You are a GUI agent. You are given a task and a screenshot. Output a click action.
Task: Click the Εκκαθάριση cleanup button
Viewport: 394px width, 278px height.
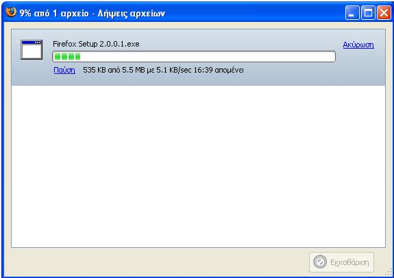coord(341,262)
